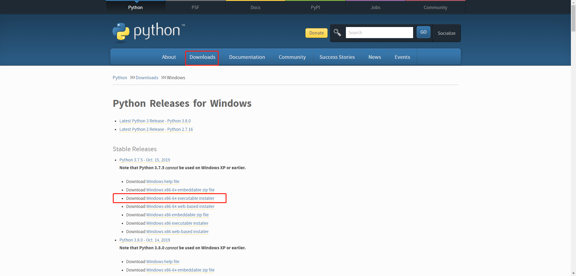The height and width of the screenshot is (276, 576).
Task: Open the About menu
Action: click(x=169, y=57)
